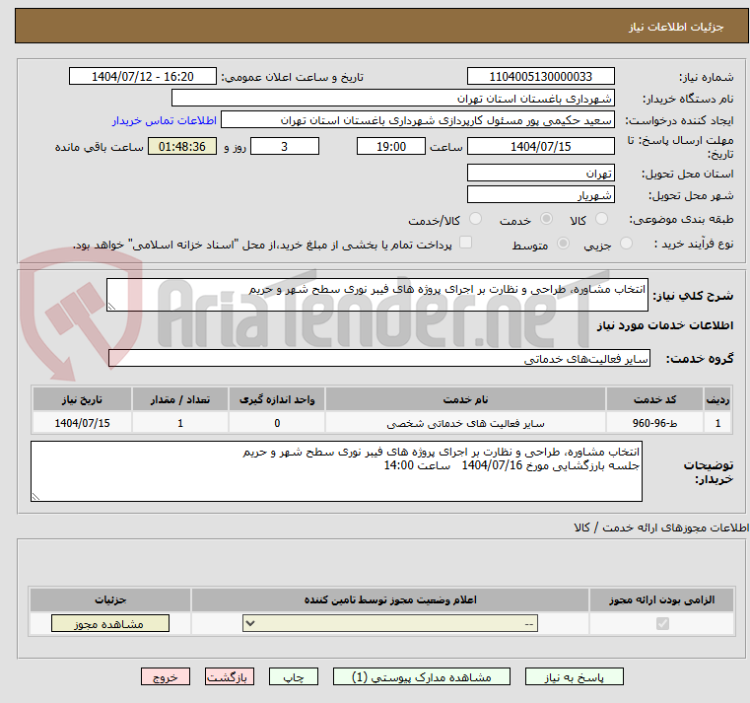Click the بازگشت back button
Image resolution: width=750 pixels, height=703 pixels.
point(230,677)
